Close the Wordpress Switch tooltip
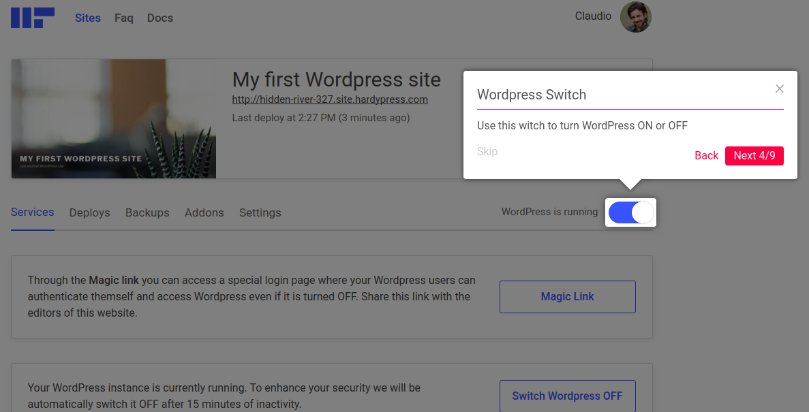 click(780, 89)
